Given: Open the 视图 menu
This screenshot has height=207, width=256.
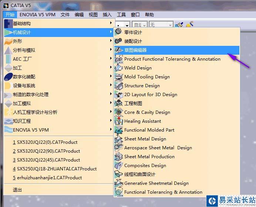Looking at the screenshot, I should tap(93, 15).
